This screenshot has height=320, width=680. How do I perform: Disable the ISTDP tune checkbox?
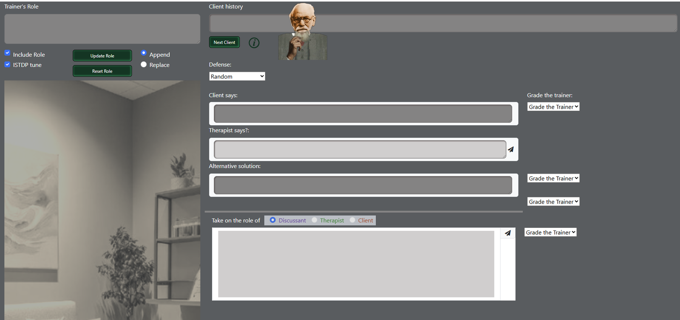pos(7,65)
